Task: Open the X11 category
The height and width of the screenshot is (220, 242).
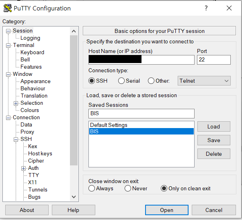Action: point(33,182)
